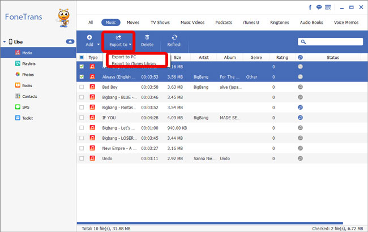Click the Add plus icon

click(x=89, y=37)
